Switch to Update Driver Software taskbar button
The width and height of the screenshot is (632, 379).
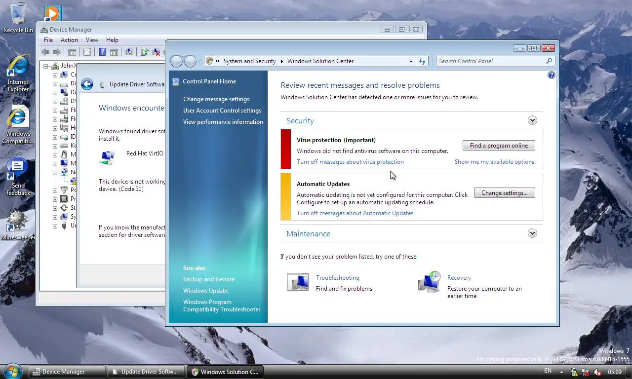[146, 372]
